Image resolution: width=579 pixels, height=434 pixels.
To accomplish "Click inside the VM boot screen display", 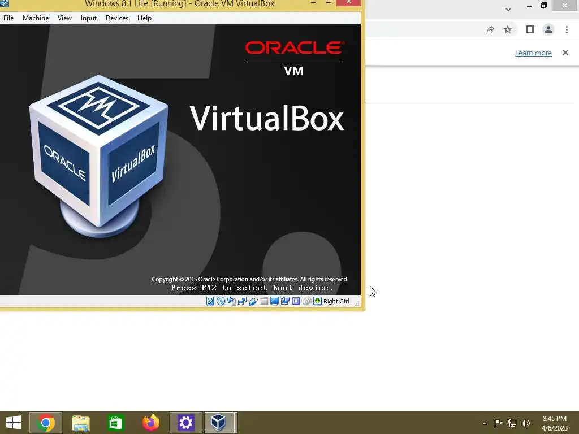I will point(180,159).
